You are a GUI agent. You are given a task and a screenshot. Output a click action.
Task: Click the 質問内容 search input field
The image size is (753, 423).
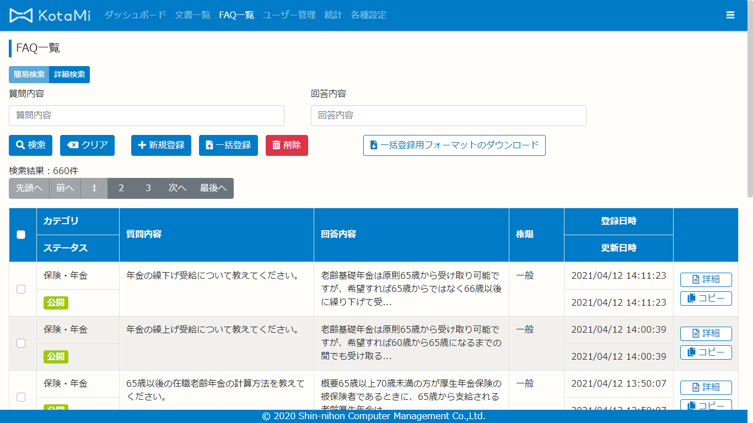[x=147, y=116]
